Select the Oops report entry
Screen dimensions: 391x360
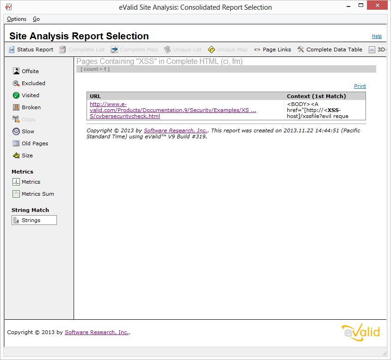tap(28, 119)
